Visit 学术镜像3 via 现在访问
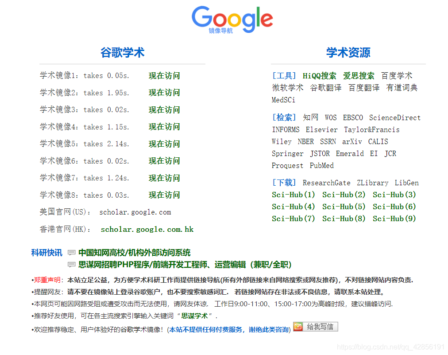Image resolution: width=448 pixels, height=355 pixels. point(164,110)
